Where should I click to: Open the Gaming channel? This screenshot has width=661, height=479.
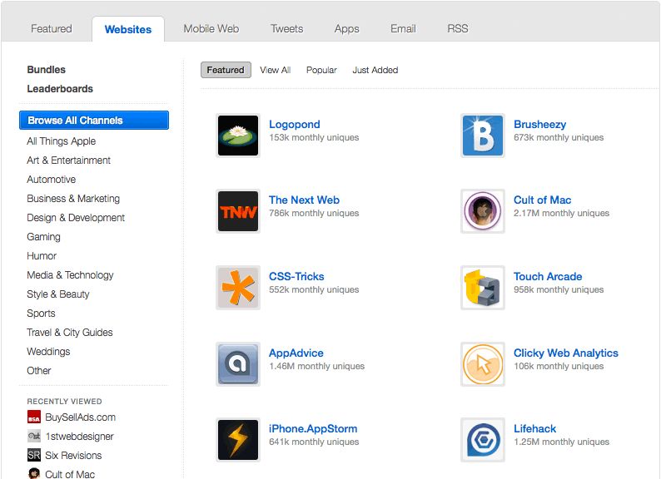pyautogui.click(x=43, y=237)
